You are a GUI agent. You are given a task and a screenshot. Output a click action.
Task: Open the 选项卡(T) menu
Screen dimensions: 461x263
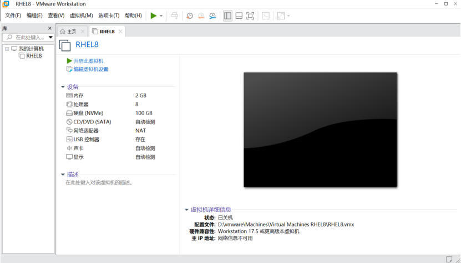coord(109,16)
